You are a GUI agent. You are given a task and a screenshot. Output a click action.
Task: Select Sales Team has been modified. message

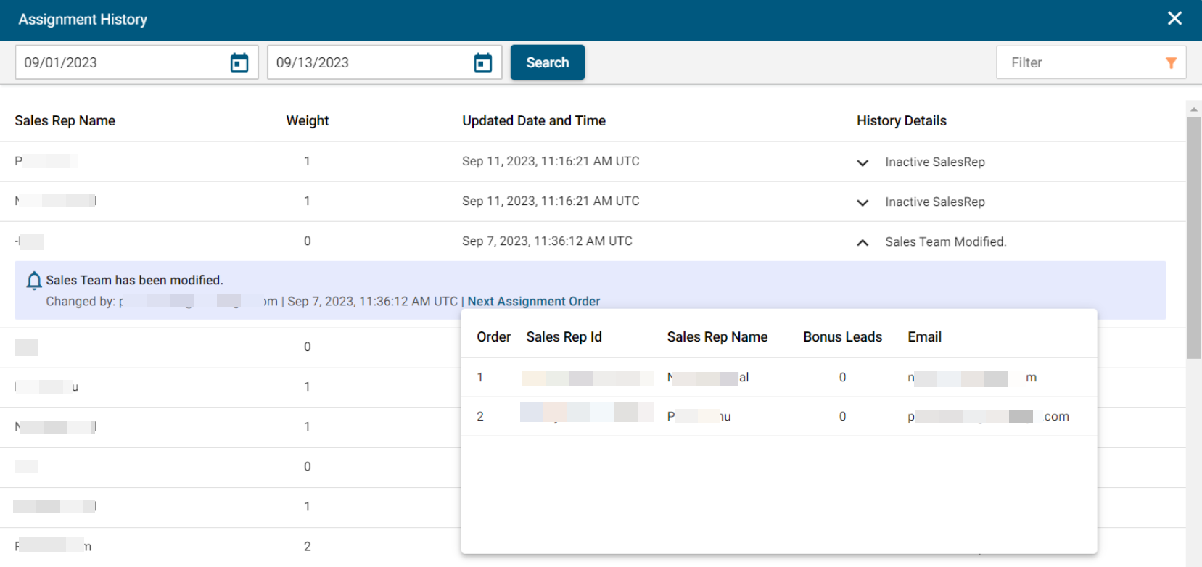134,280
